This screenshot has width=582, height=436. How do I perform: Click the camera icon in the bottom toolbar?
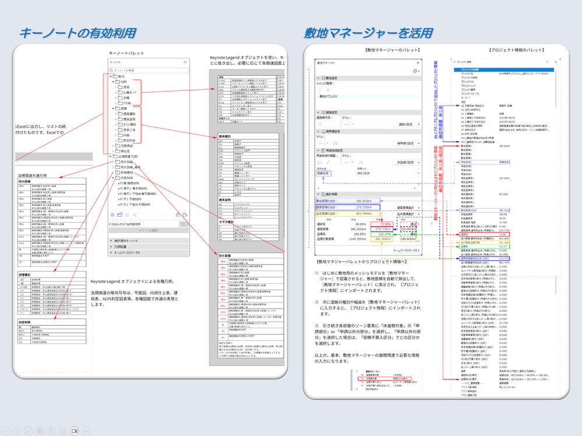click(x=73, y=431)
